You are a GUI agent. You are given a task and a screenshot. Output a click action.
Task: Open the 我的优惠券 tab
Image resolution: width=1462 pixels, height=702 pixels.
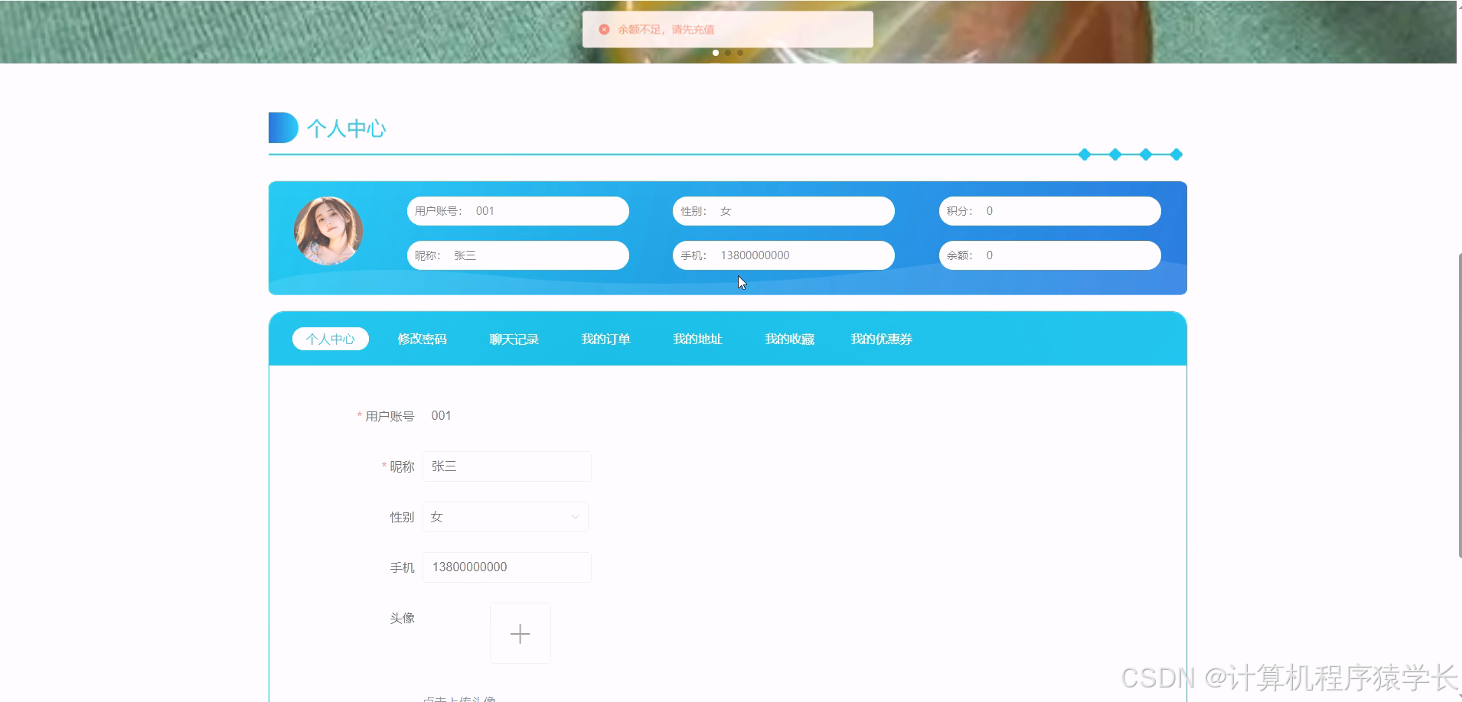(x=881, y=339)
